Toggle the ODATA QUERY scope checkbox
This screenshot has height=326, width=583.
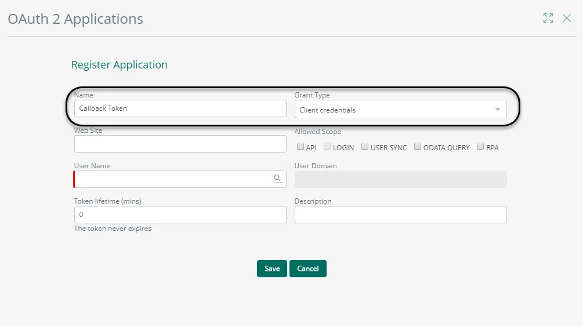[418, 146]
